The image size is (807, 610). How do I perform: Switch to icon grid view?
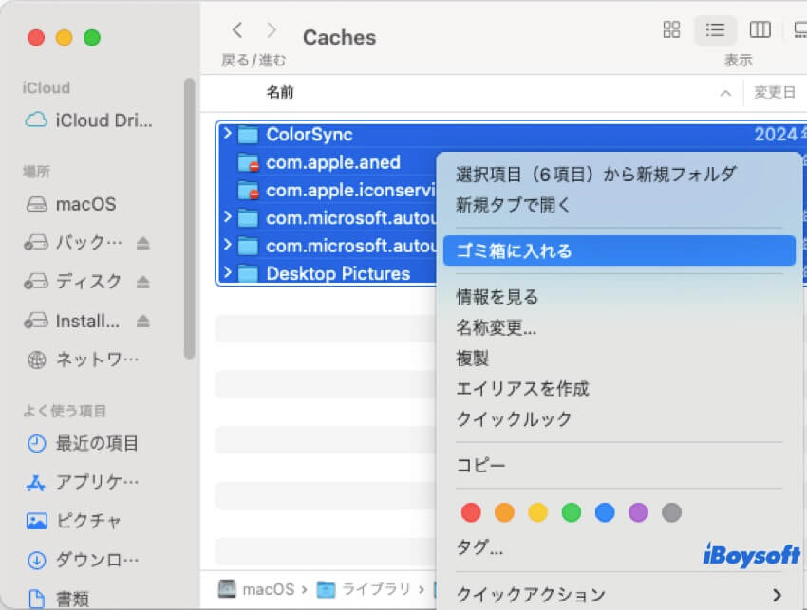(671, 30)
